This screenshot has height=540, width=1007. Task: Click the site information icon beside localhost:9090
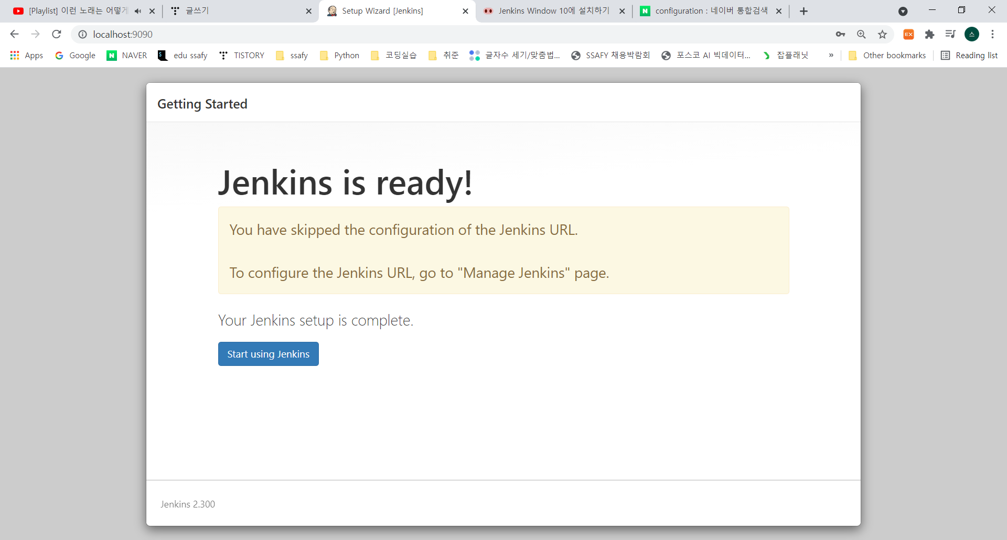(x=82, y=34)
